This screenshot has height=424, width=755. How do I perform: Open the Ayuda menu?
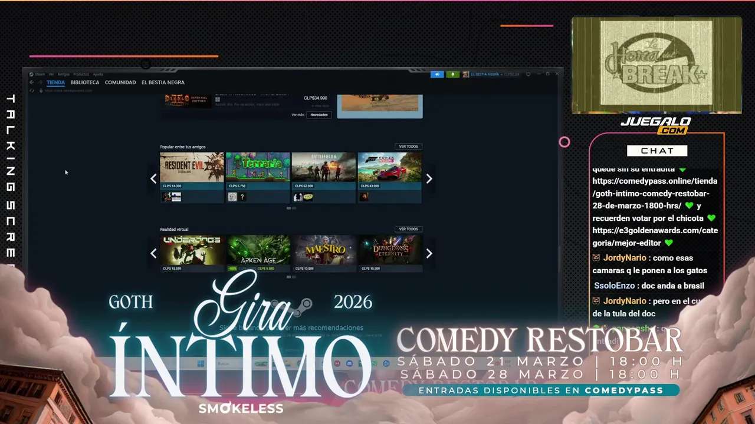[x=98, y=74]
